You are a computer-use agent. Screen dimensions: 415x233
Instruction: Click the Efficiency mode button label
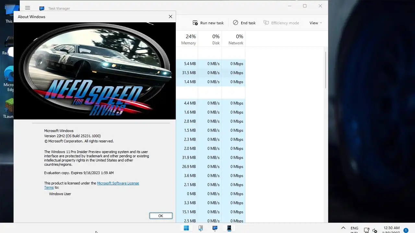[x=285, y=23]
